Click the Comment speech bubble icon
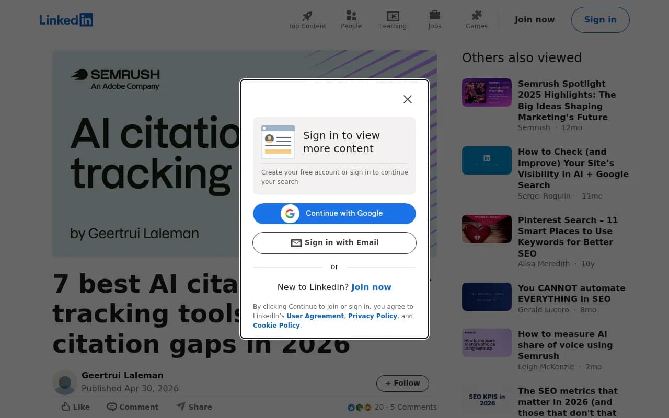Image resolution: width=669 pixels, height=418 pixels. pyautogui.click(x=111, y=407)
